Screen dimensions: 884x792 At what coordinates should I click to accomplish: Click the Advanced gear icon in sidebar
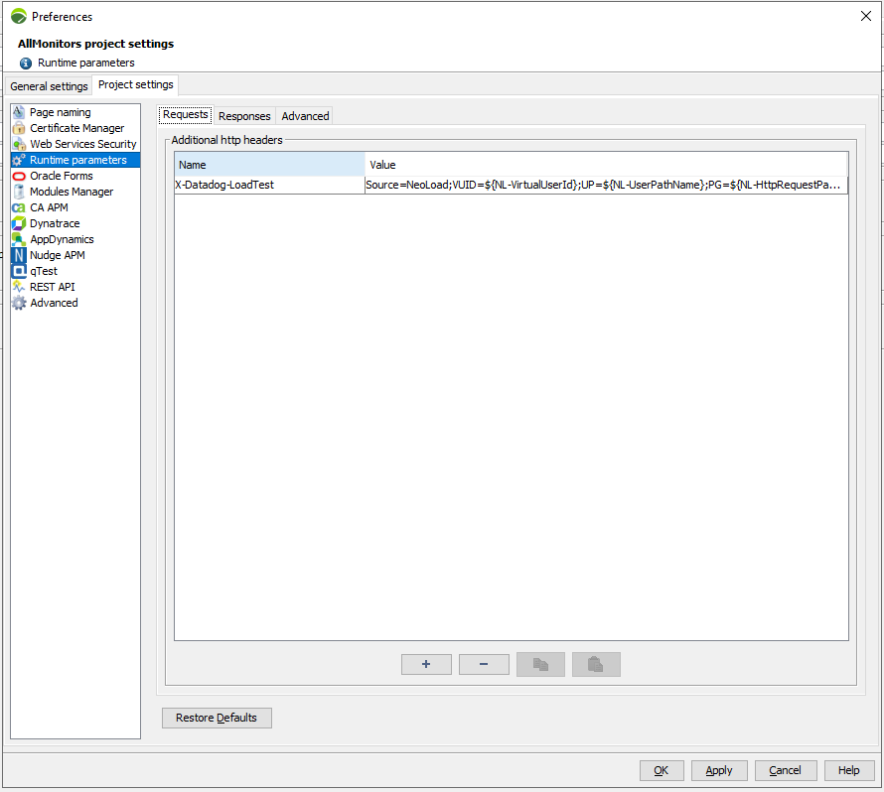19,303
